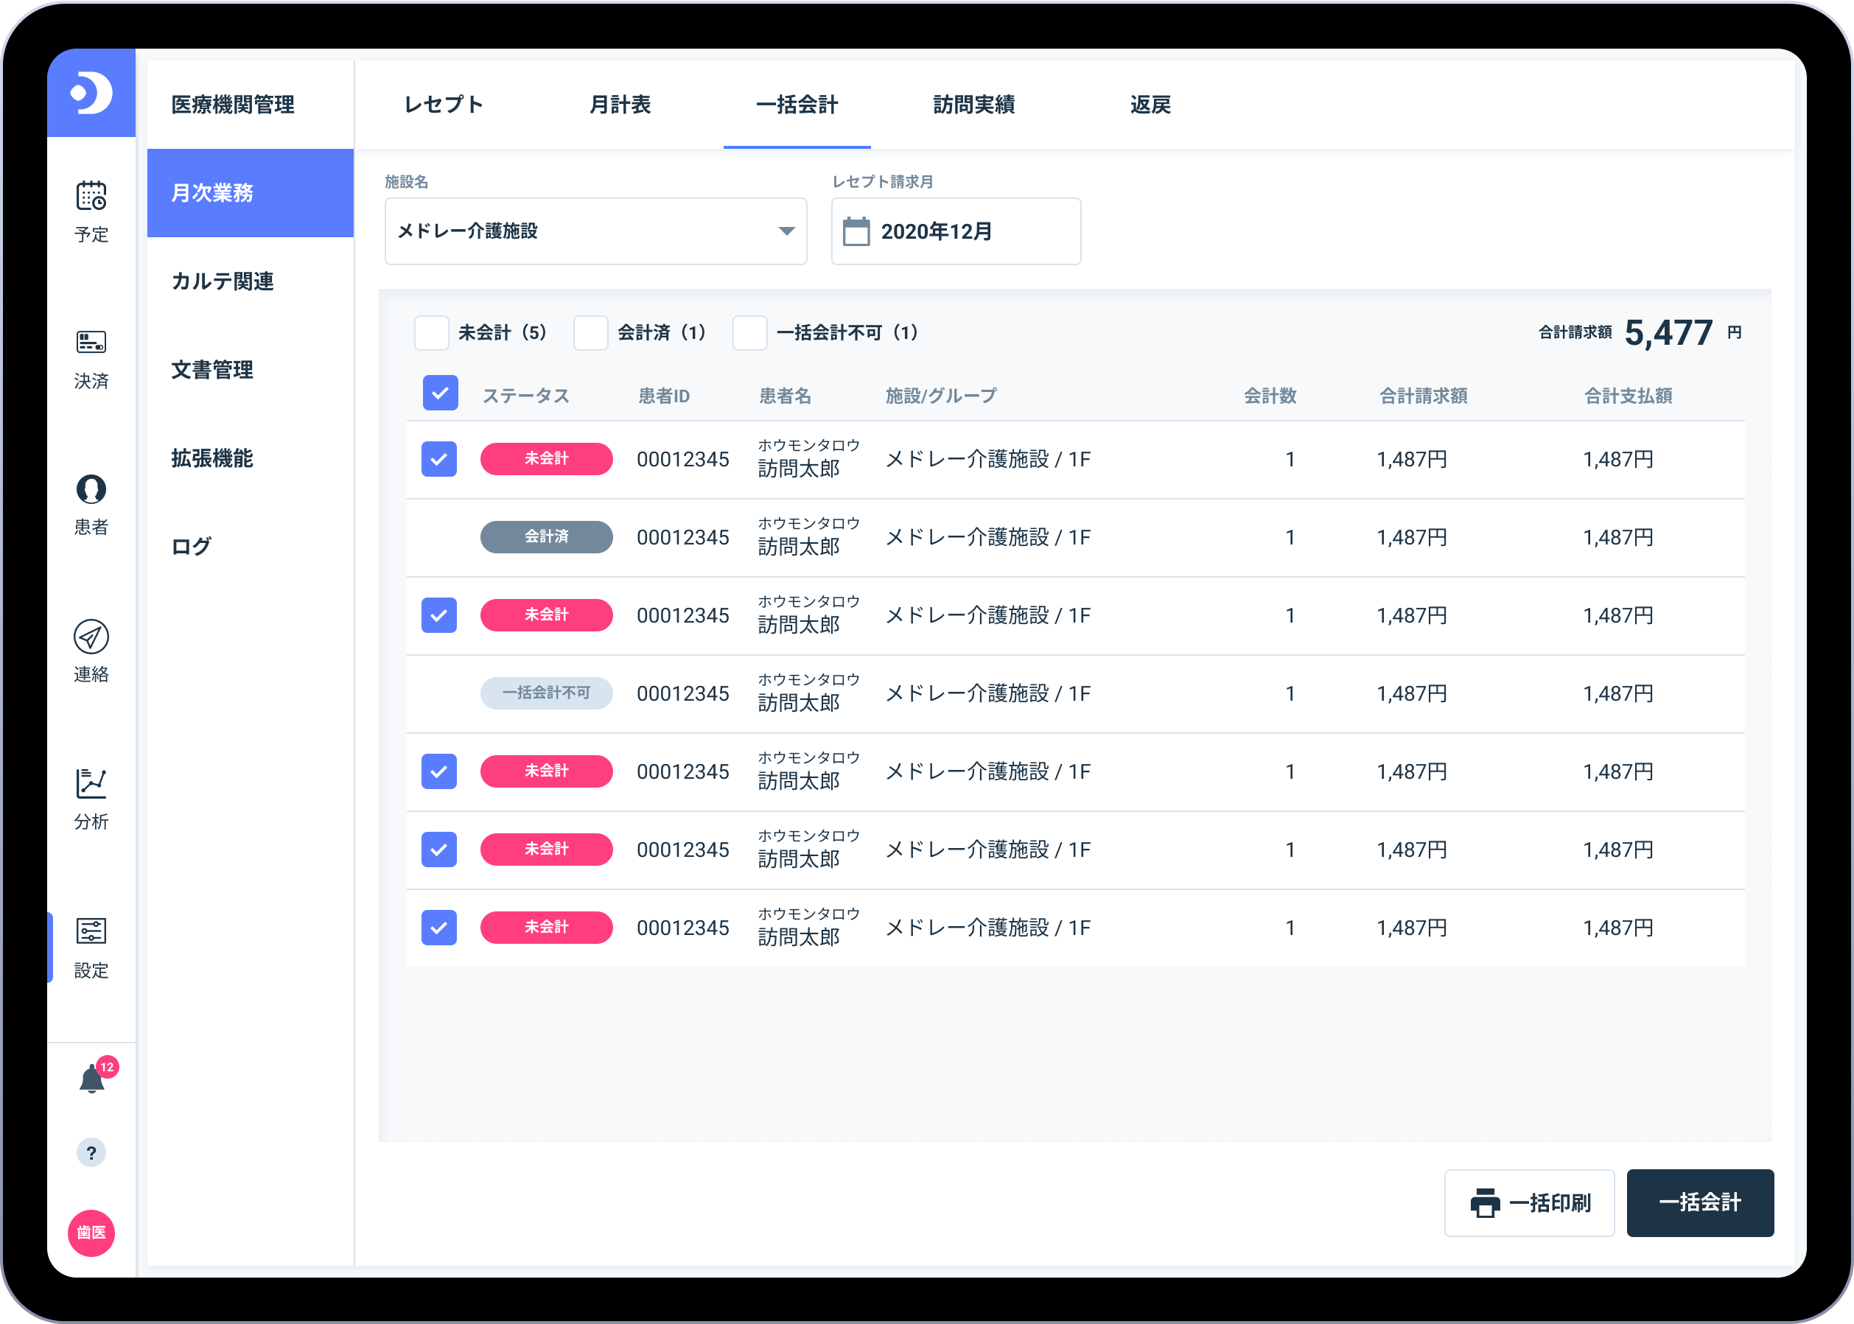Open the help question mark icon

[91, 1153]
